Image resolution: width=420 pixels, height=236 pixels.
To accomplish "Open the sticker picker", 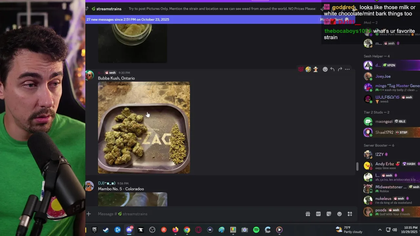I will 329,214.
